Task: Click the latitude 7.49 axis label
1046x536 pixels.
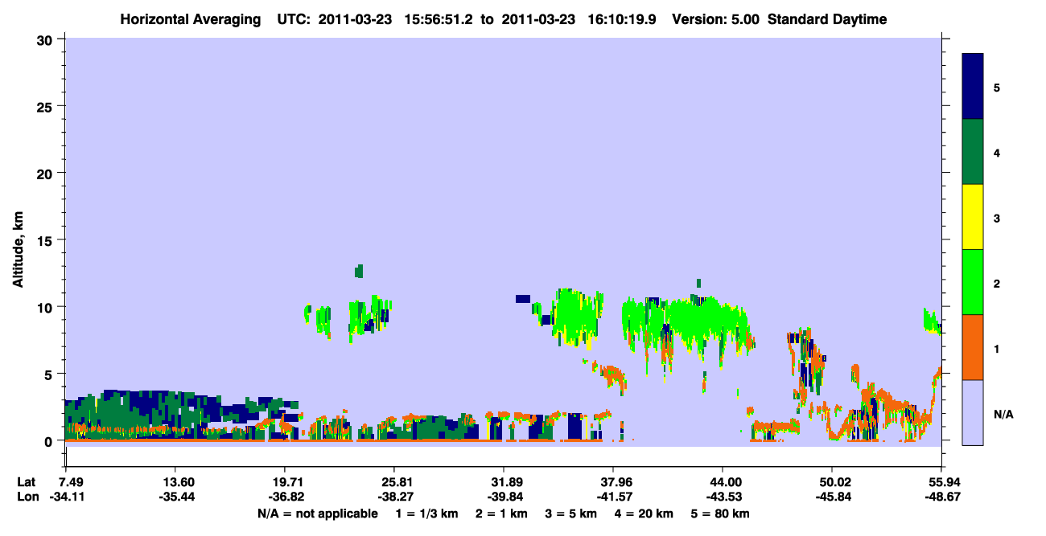Action: tap(72, 482)
